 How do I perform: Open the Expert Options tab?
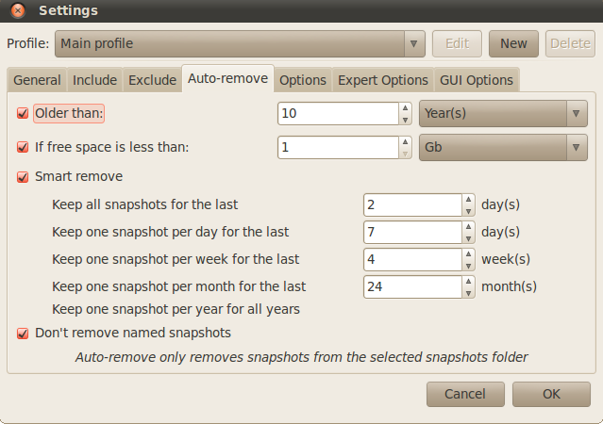click(382, 80)
